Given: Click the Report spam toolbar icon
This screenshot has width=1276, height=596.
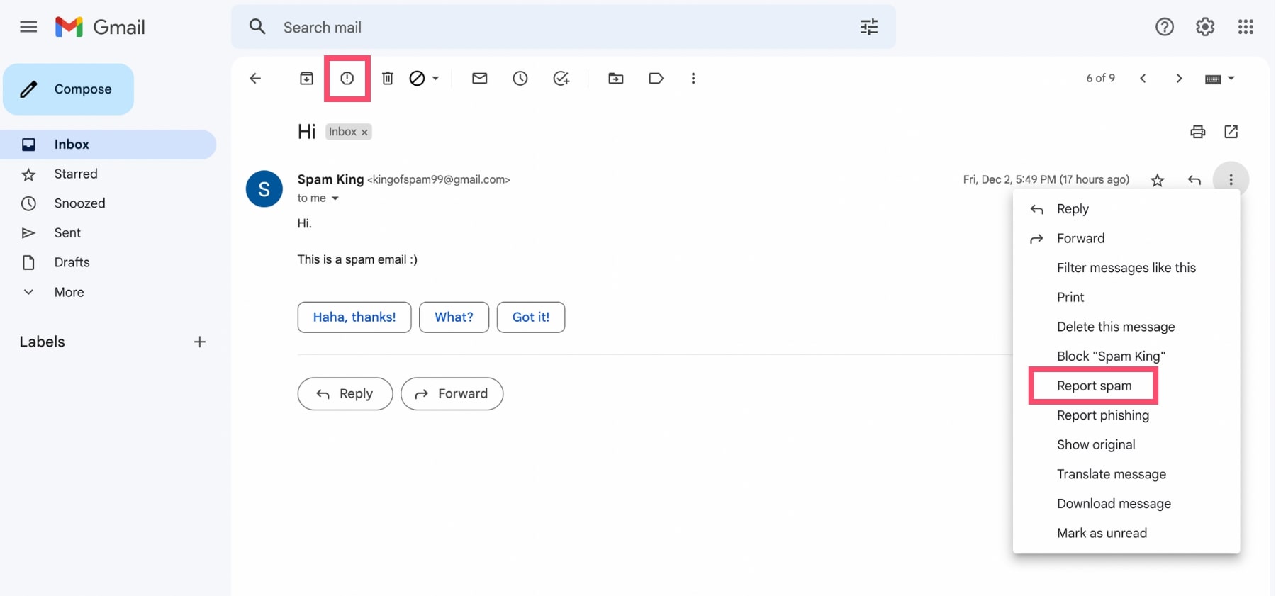Looking at the screenshot, I should click(x=347, y=79).
